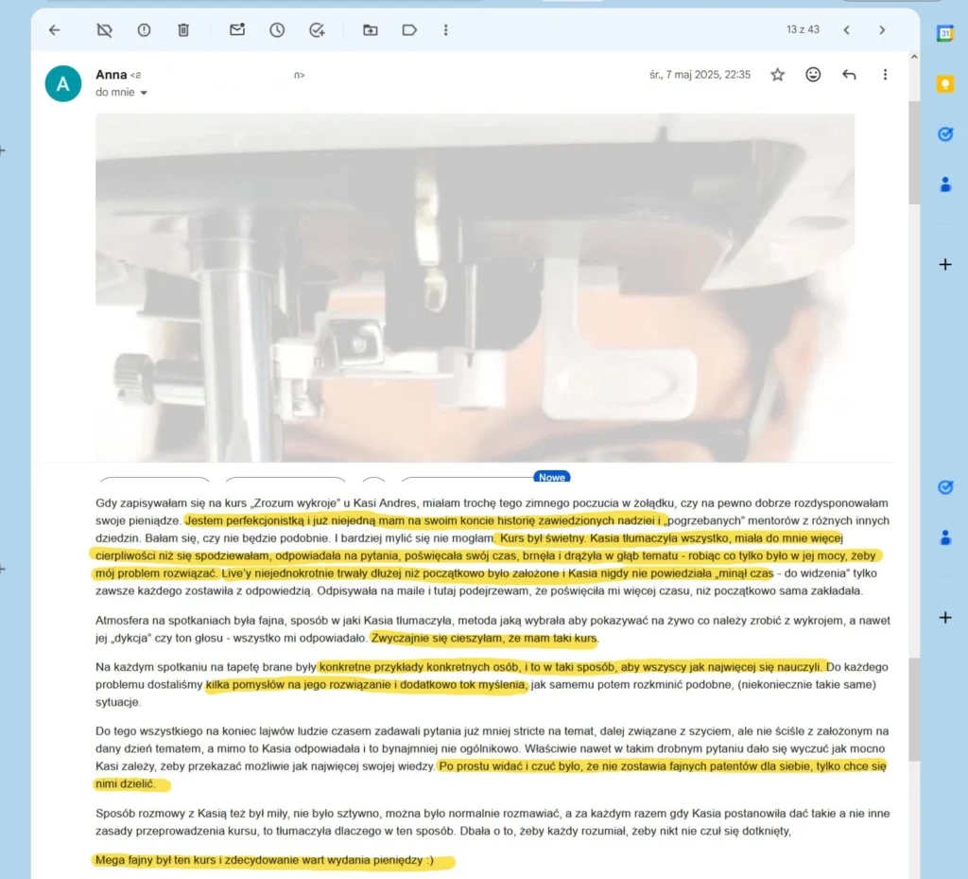The image size is (968, 879).
Task: Open Google Calendar side panel
Action: [944, 33]
